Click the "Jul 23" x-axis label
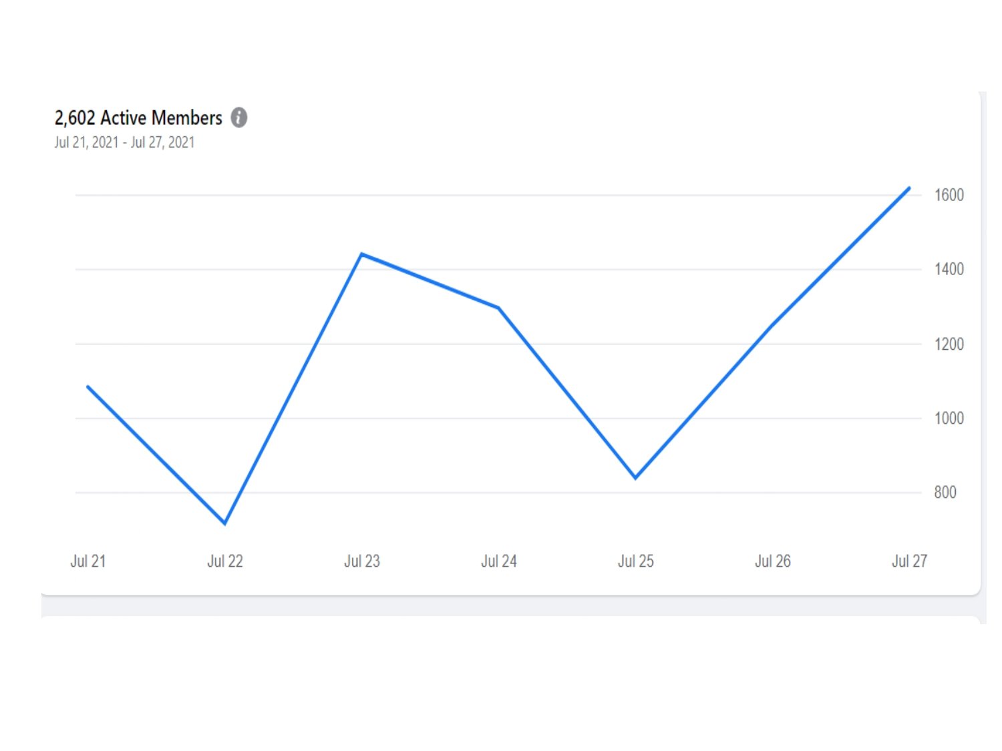 [362, 561]
